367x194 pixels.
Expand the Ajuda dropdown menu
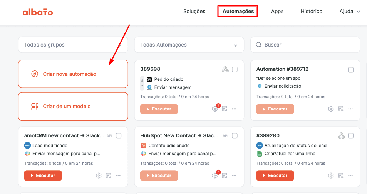coord(350,11)
